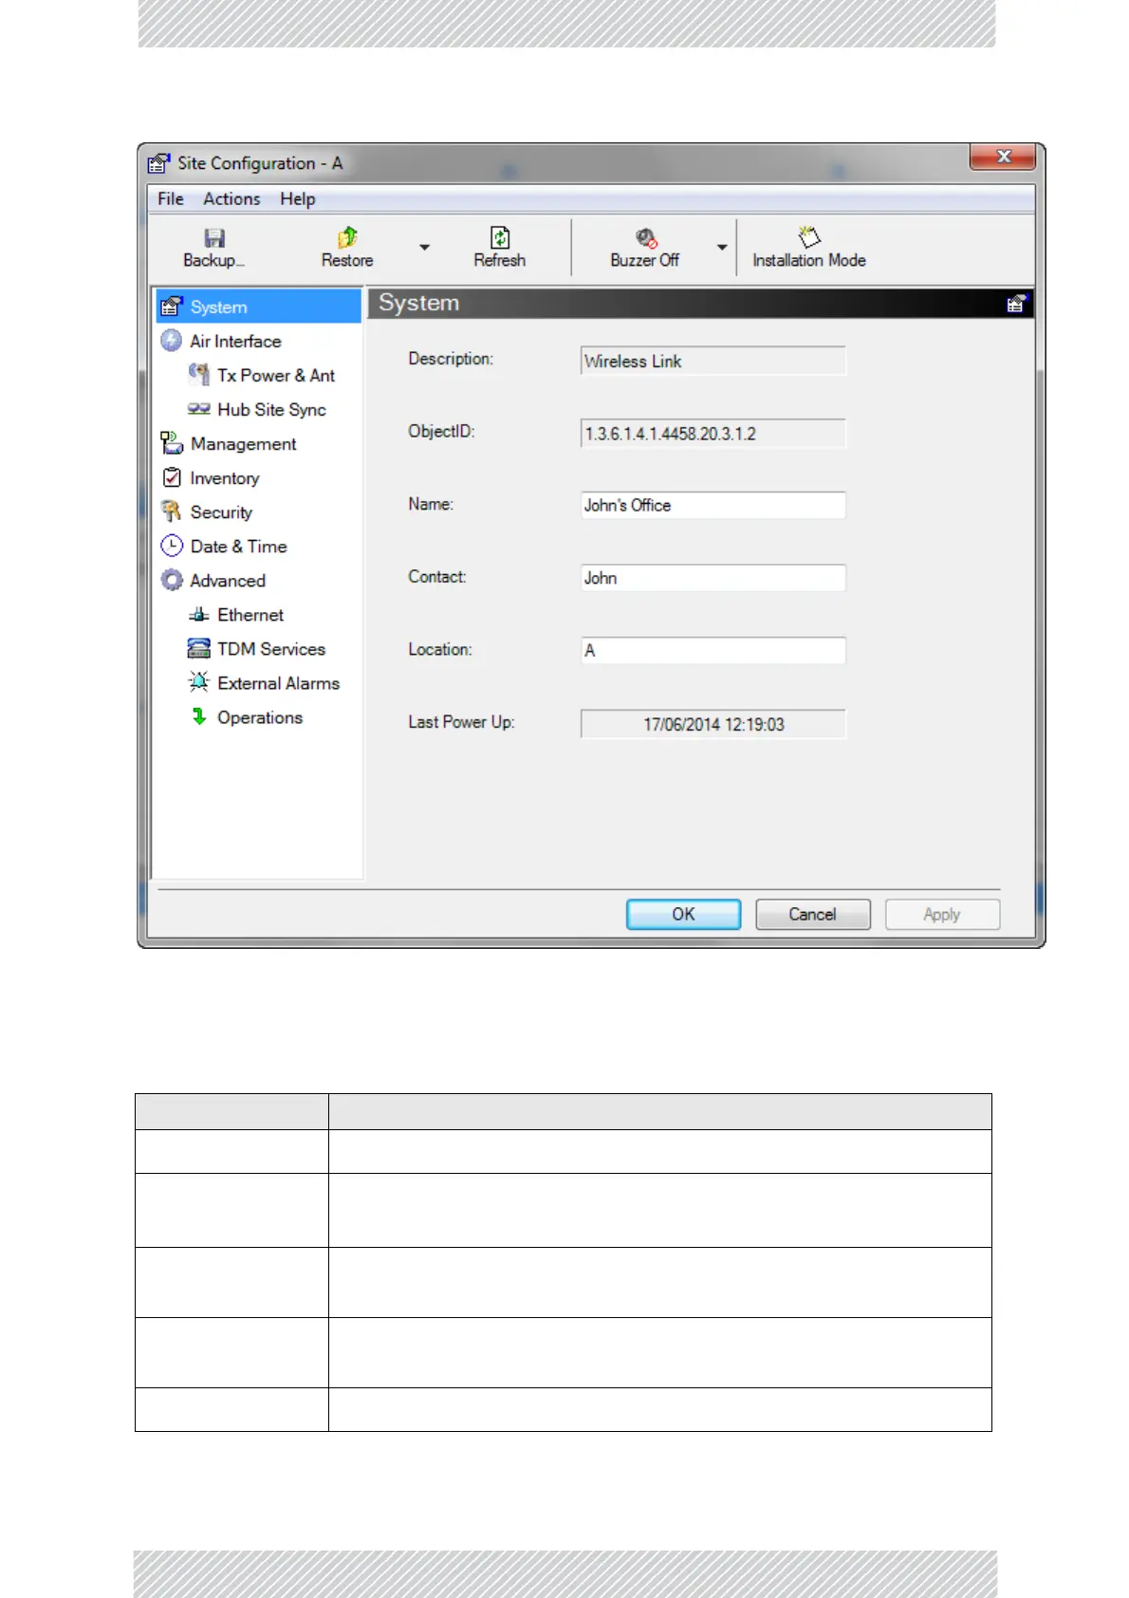The image size is (1129, 1598).
Task: Click the Location input field
Action: pyautogui.click(x=713, y=651)
